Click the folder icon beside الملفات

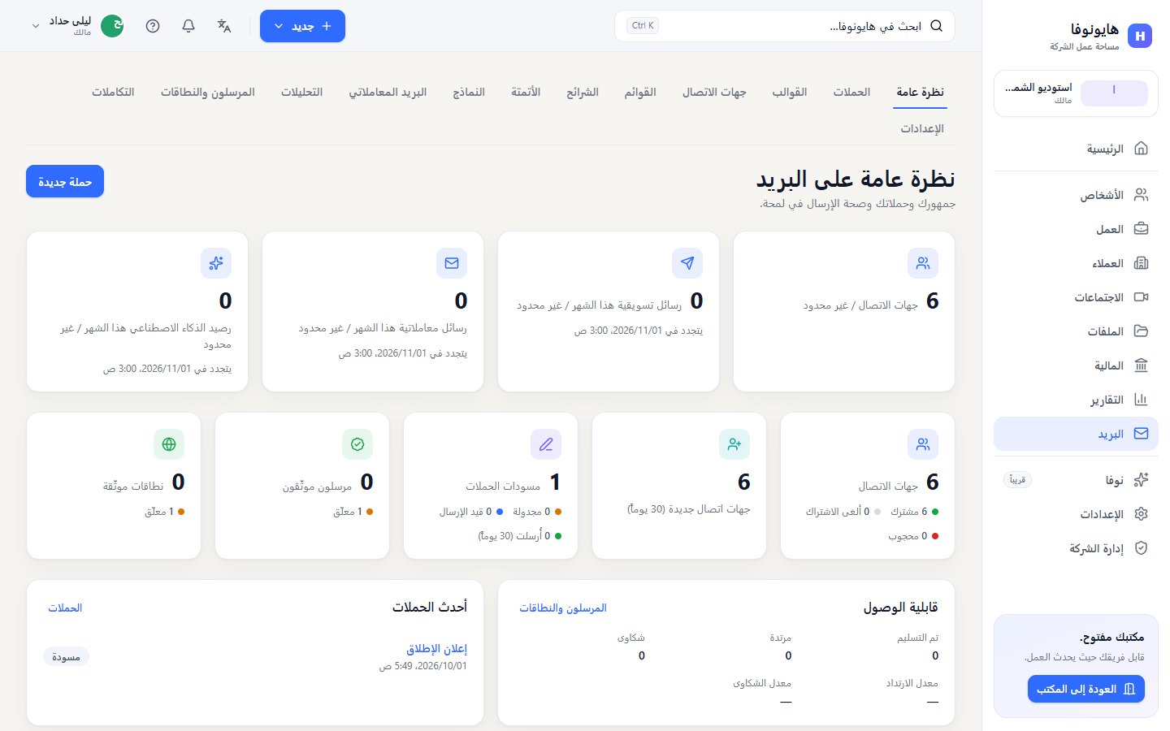point(1141,331)
